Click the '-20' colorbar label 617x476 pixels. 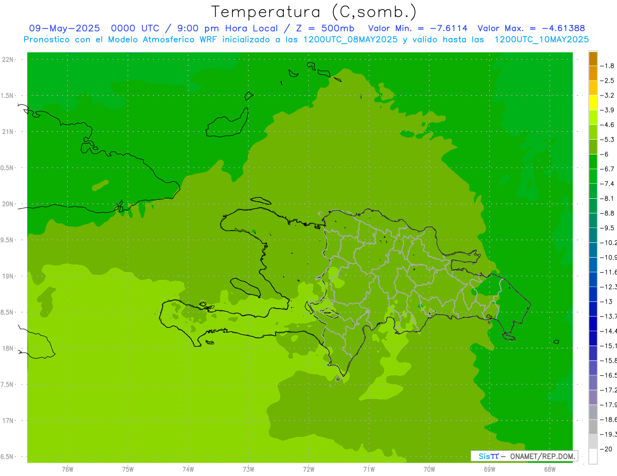coord(606,449)
